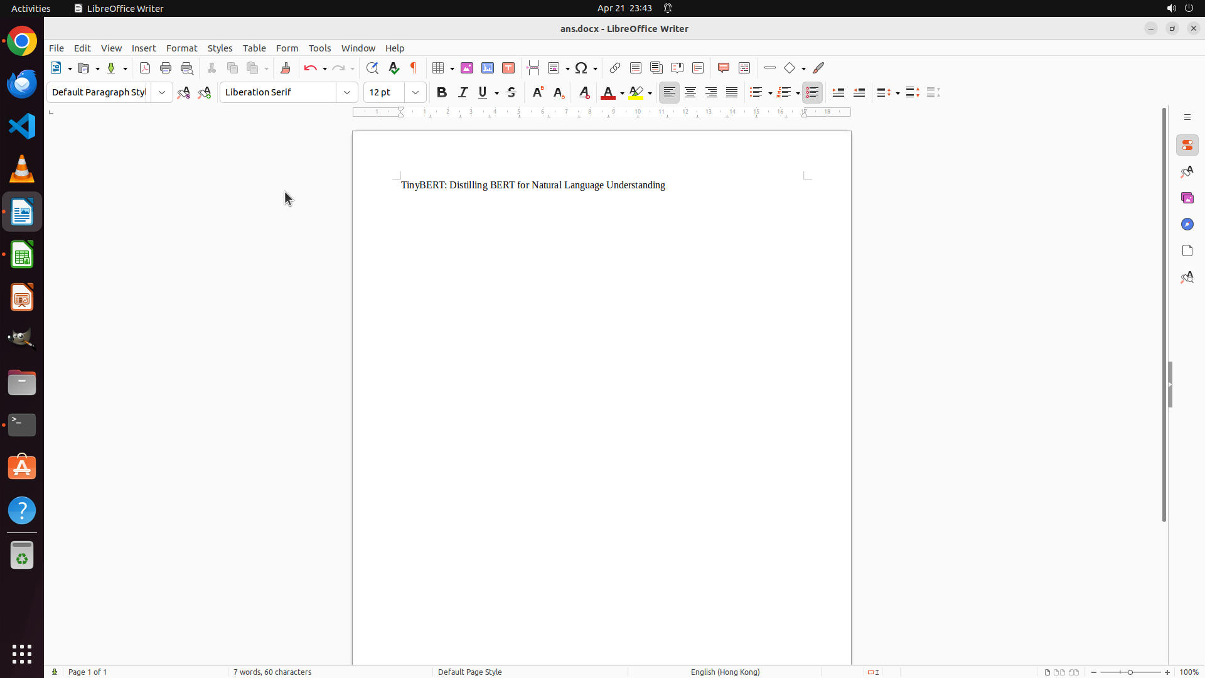1205x678 pixels.
Task: Click the zoom slider in status bar
Action: coord(1130,672)
